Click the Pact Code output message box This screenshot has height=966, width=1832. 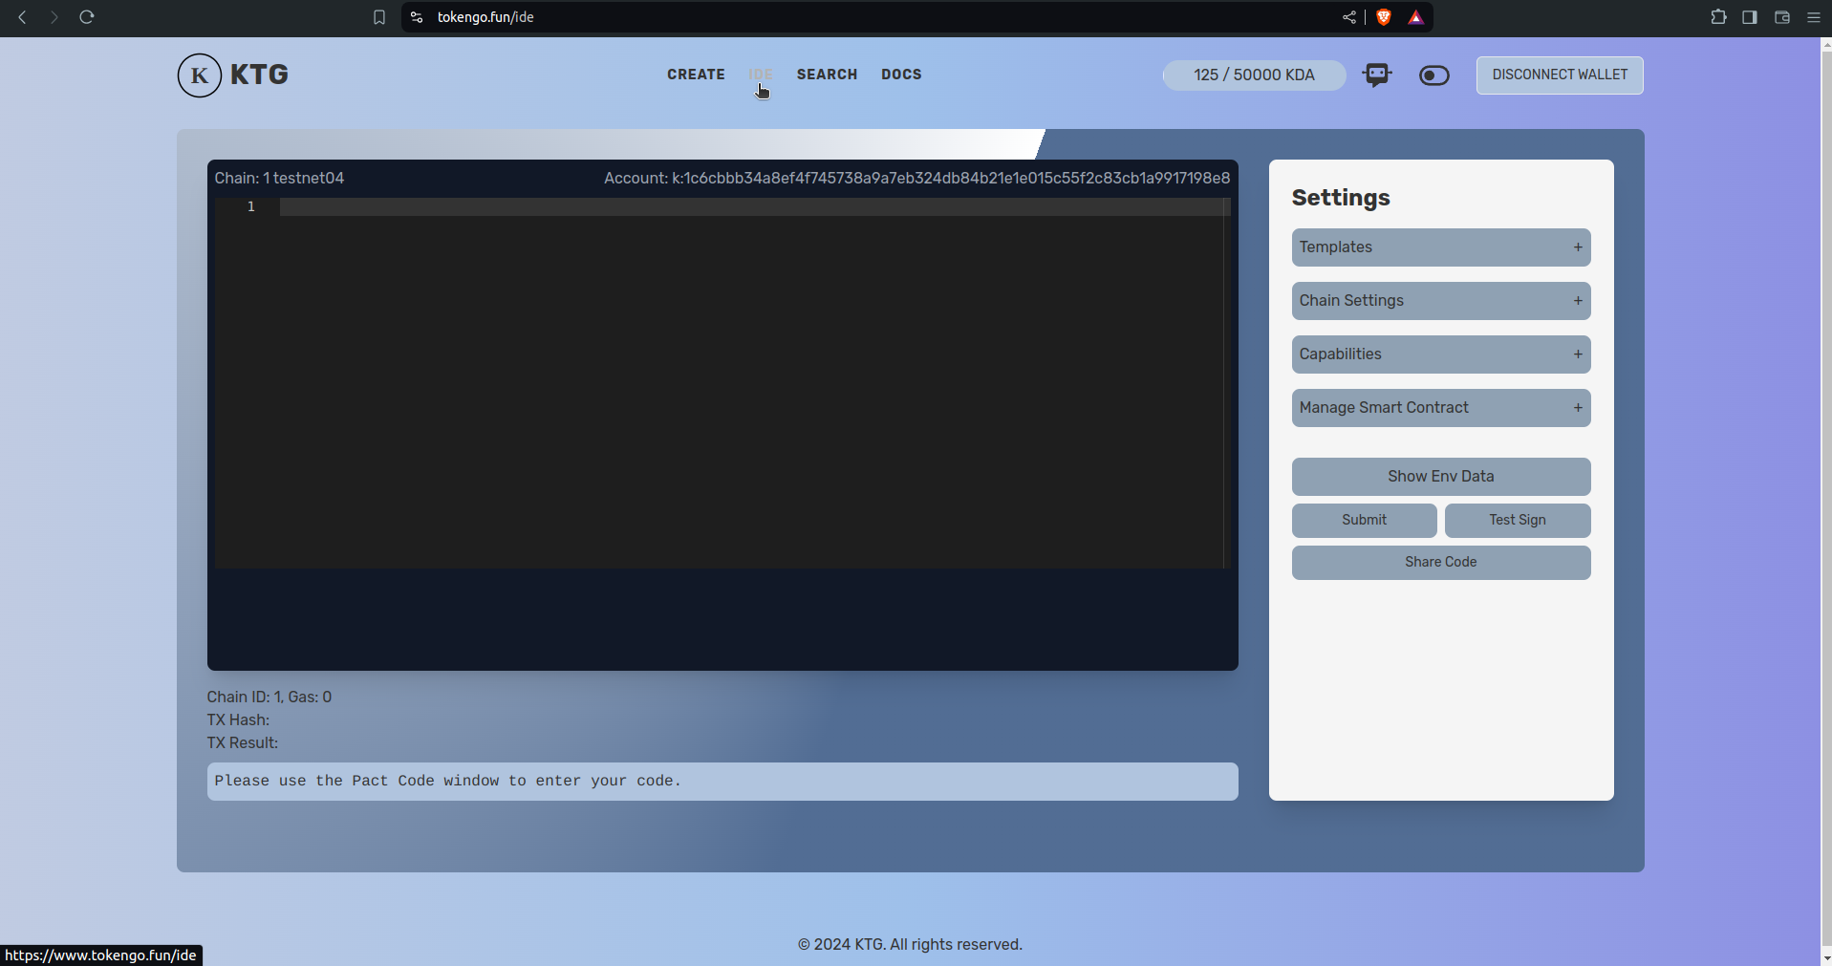[x=722, y=782]
